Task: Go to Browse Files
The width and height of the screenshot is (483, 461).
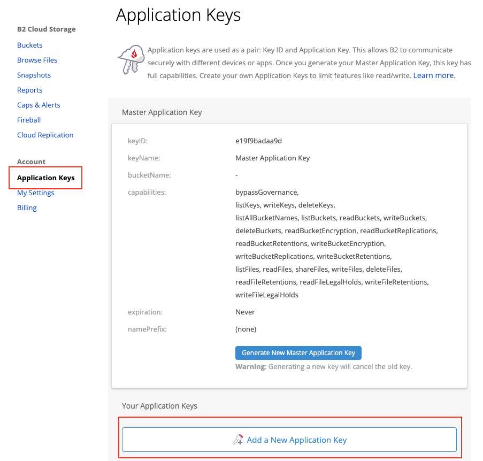Action: pos(37,60)
